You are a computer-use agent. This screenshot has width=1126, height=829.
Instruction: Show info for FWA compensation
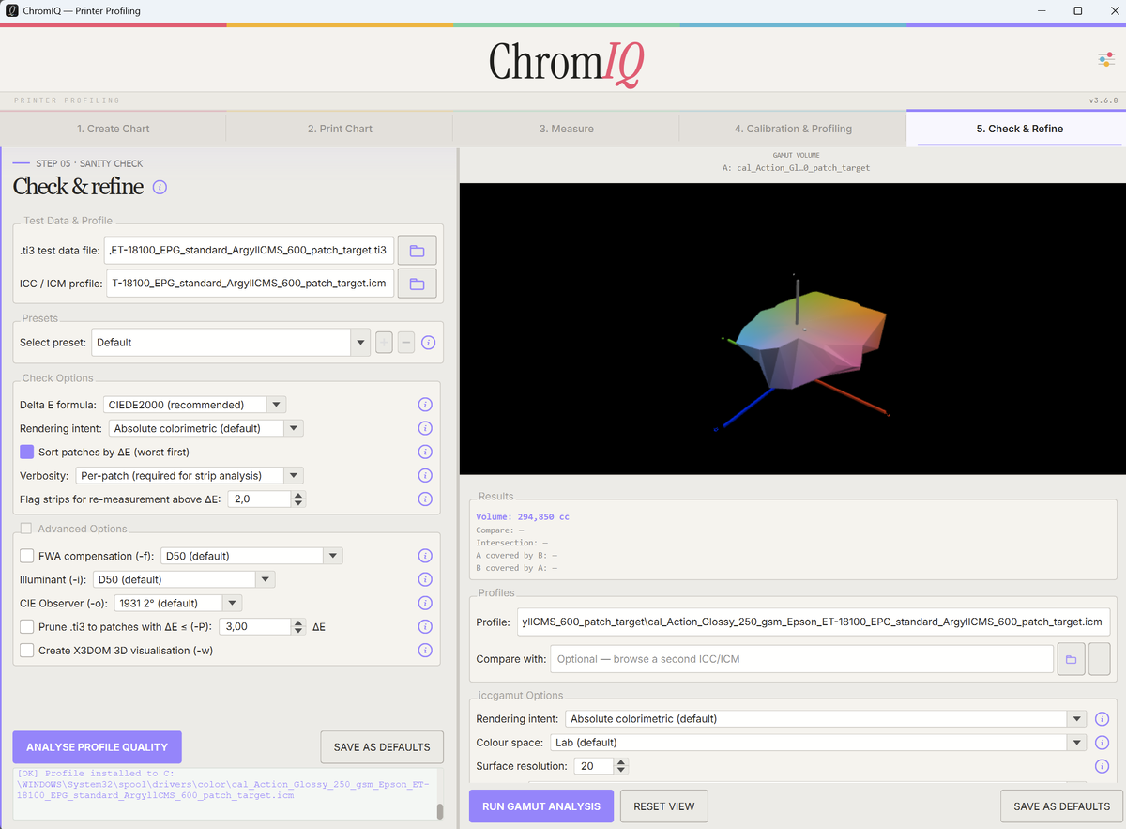pos(424,556)
